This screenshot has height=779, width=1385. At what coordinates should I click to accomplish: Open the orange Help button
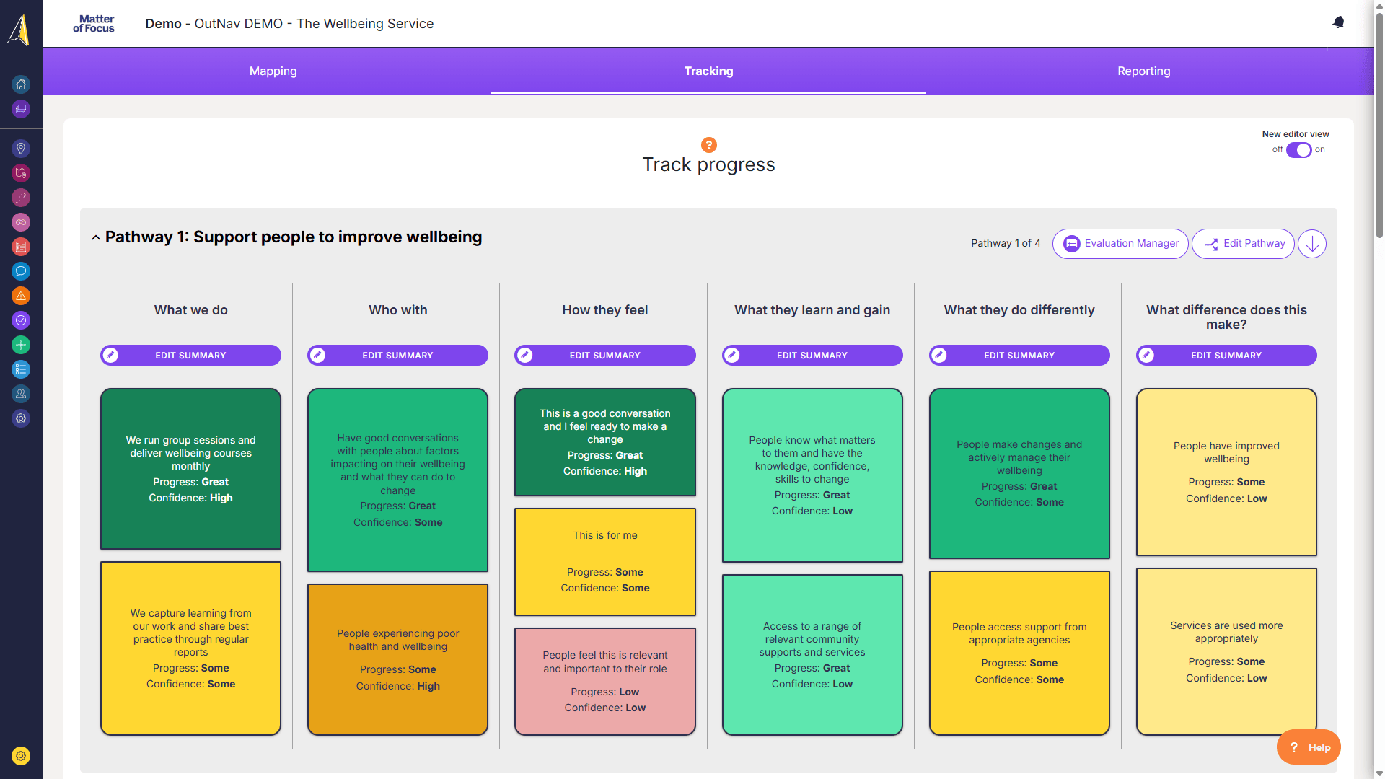pos(1309,747)
